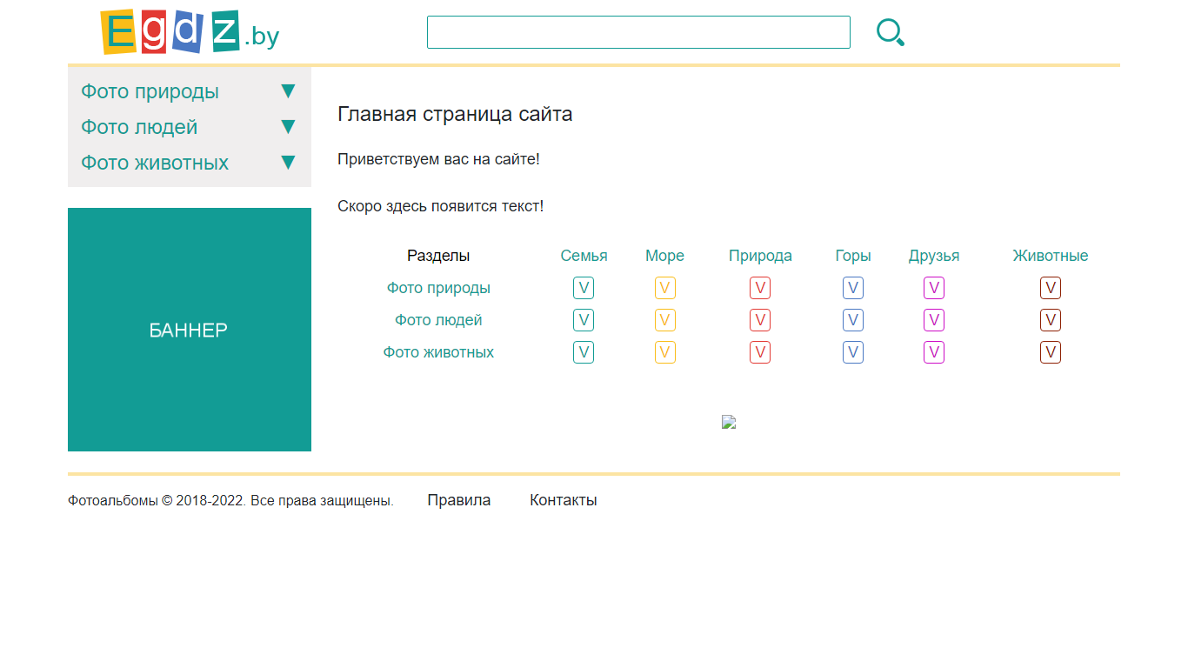Focus the search text field
The height and width of the screenshot is (668, 1188).
(x=638, y=32)
